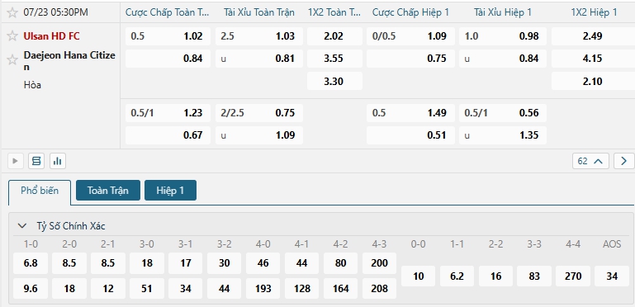
Task: Switch to the Toàn Trận tab
Action: [108, 190]
